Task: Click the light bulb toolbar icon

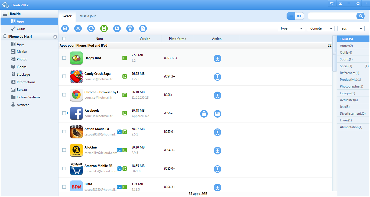Action: 130,28
